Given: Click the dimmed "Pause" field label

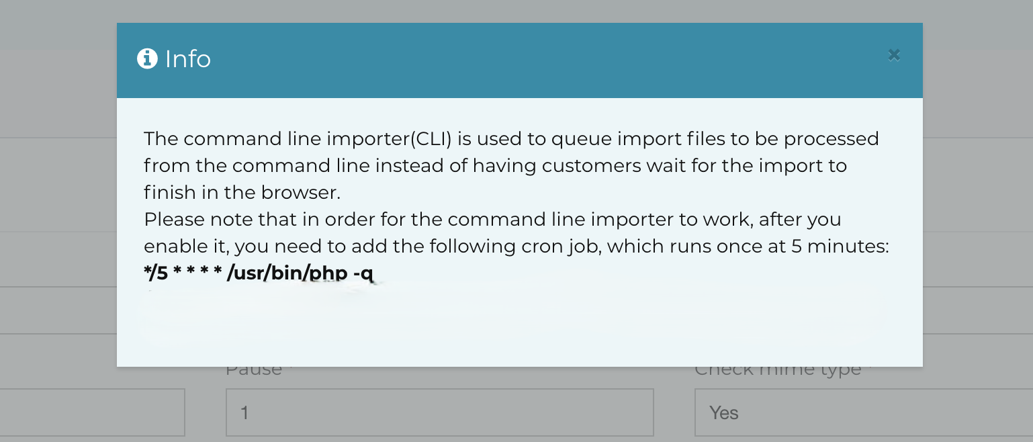Looking at the screenshot, I should pos(254,369).
